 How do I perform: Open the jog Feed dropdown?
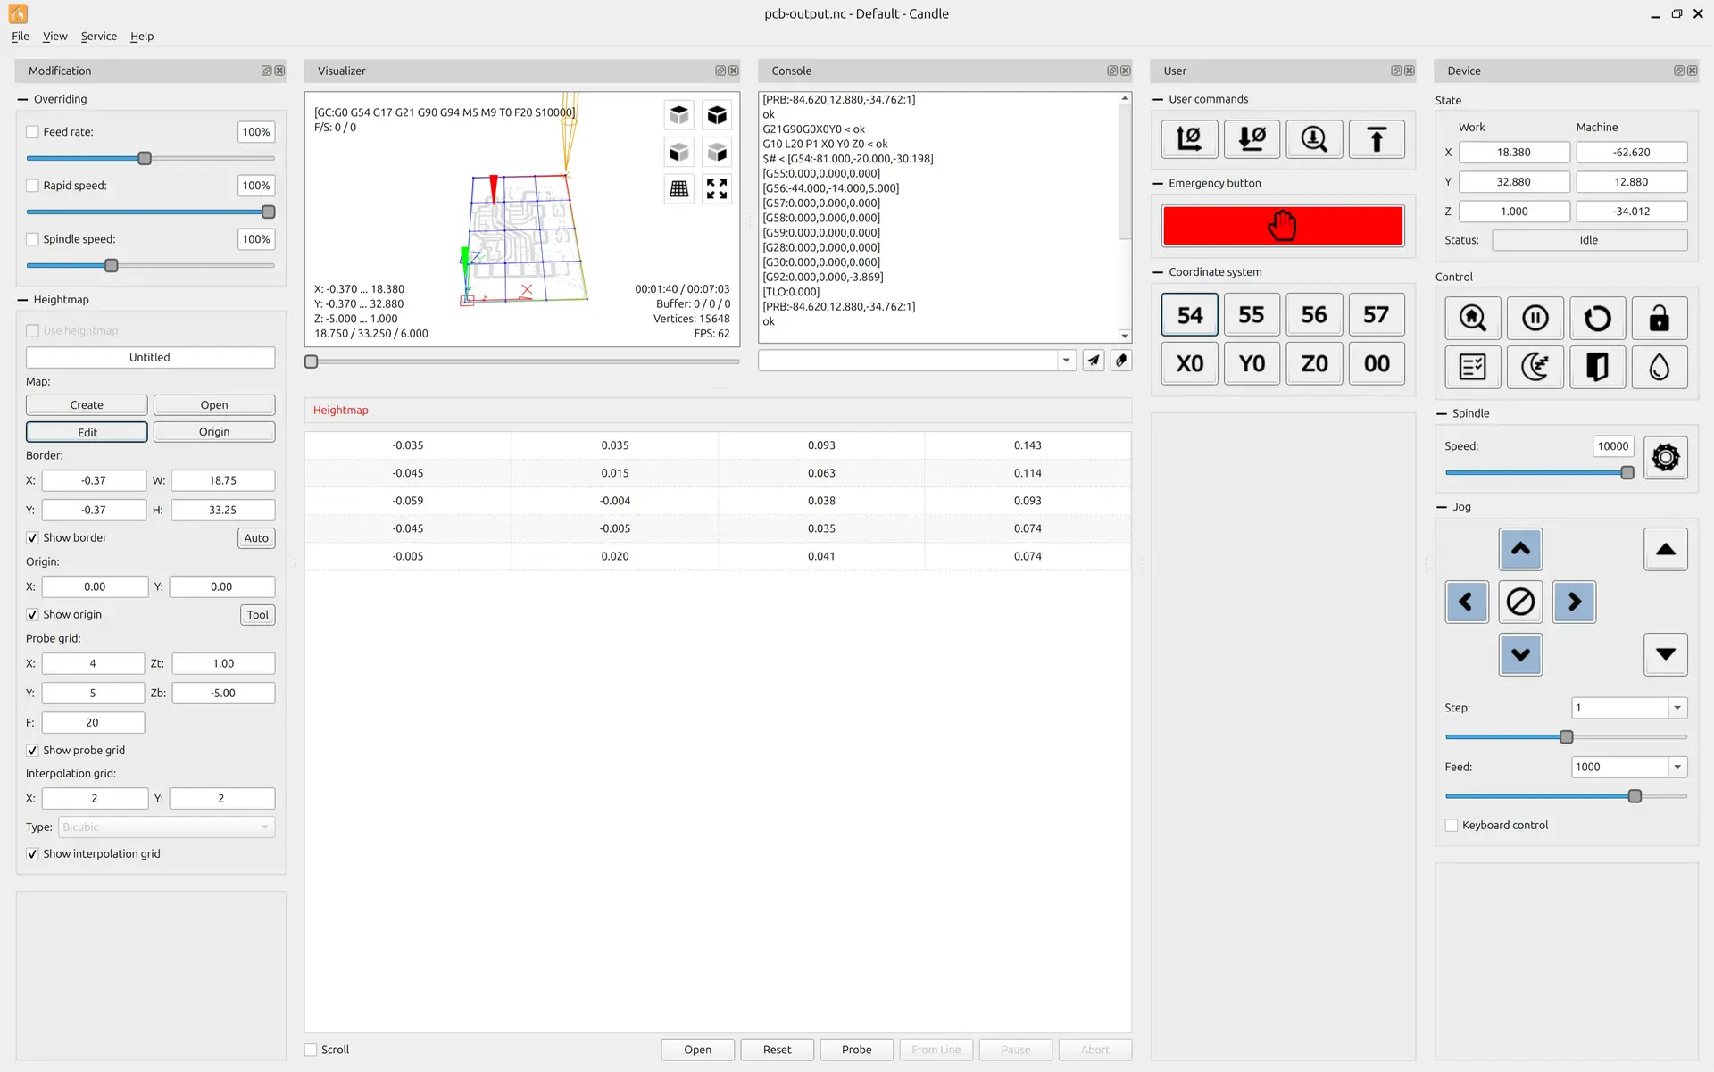(1677, 767)
